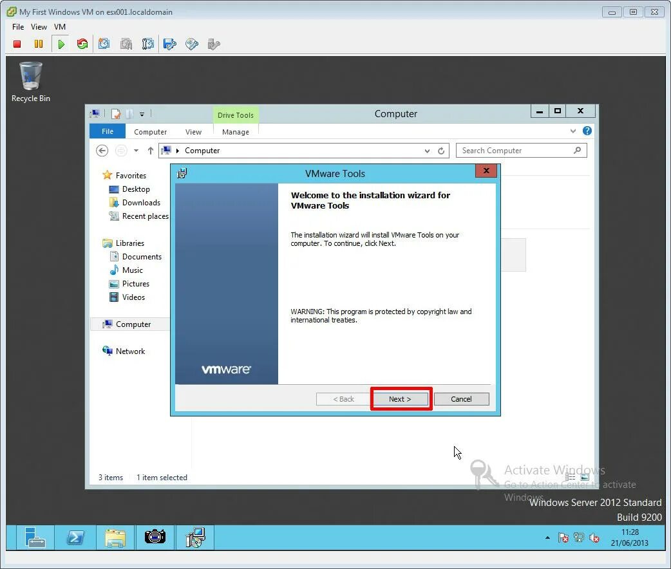Click the network tray icon
The width and height of the screenshot is (671, 569).
coord(578,537)
